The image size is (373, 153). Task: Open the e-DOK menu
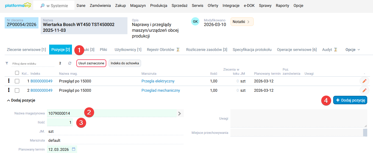click(x=249, y=5)
